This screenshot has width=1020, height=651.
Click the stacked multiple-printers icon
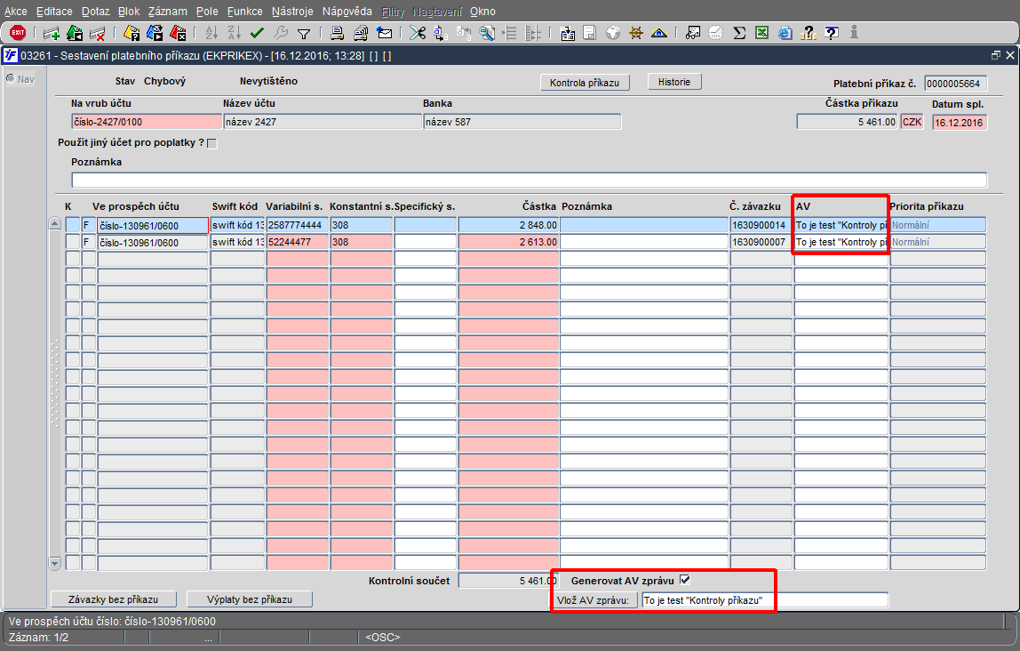point(361,33)
